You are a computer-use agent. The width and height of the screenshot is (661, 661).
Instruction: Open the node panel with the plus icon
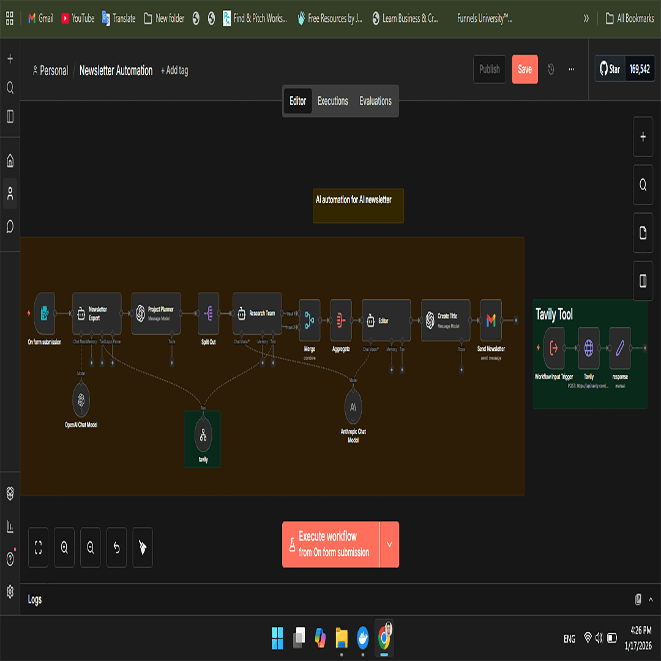[x=643, y=136]
